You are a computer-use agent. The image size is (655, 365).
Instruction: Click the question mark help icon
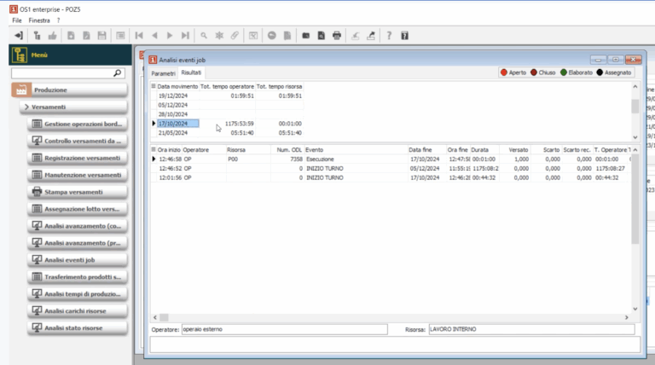coord(389,36)
